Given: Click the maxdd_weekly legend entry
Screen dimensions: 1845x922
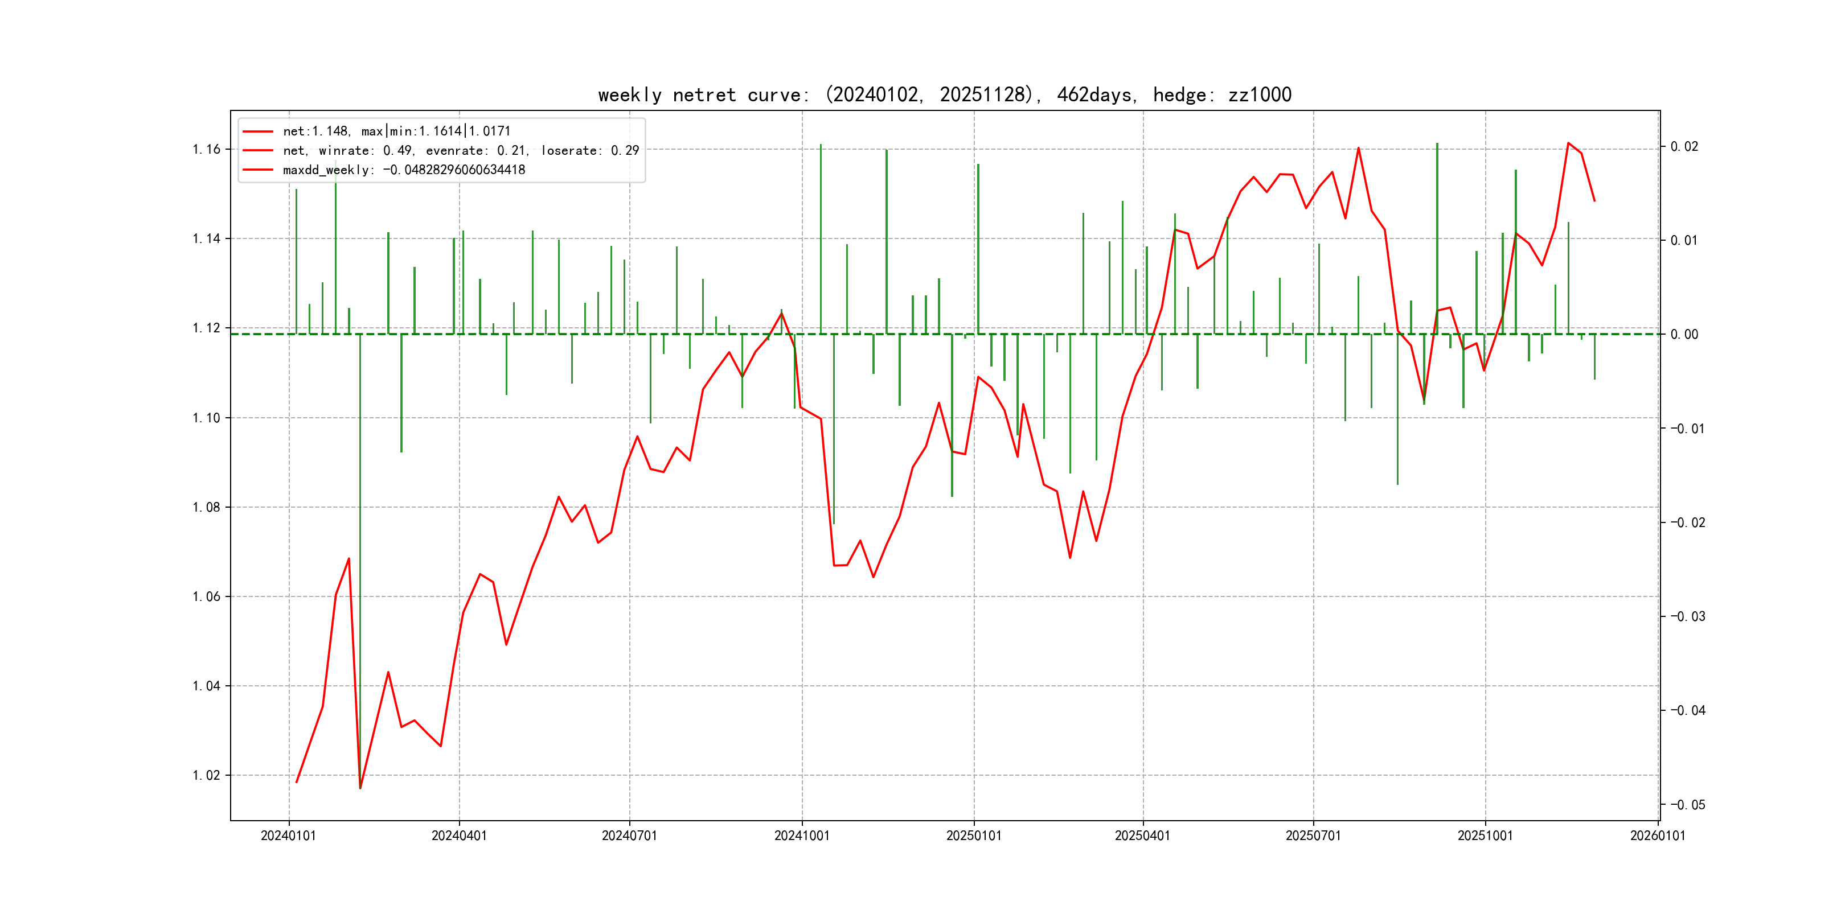Looking at the screenshot, I should point(403,170).
